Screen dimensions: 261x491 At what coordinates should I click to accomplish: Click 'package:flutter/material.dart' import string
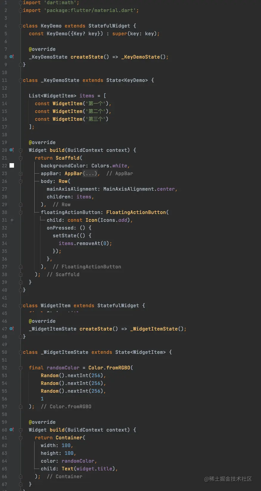[90, 10]
